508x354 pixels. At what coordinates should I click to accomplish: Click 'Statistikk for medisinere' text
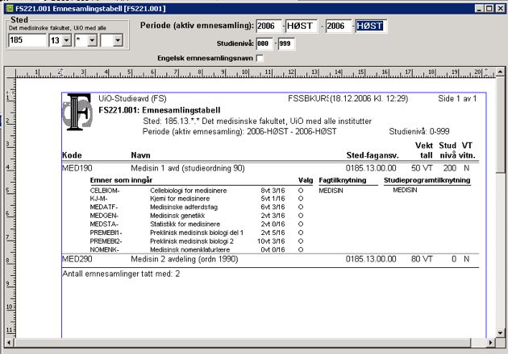click(x=185, y=224)
